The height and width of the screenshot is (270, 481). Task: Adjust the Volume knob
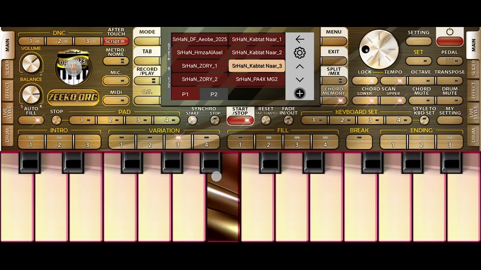click(x=31, y=63)
